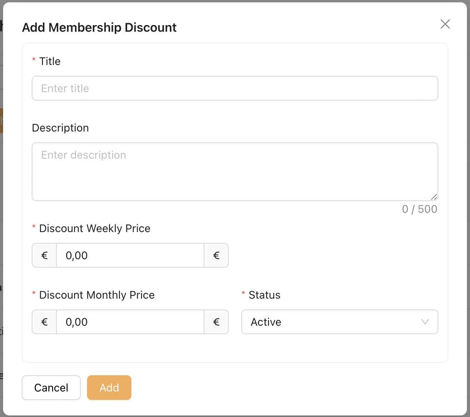Click the Discount Monthly Price label

tap(97, 295)
